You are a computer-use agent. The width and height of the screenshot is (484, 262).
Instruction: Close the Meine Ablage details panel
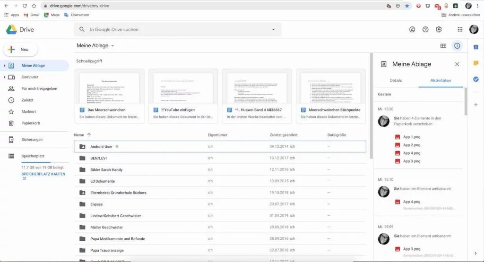[457, 64]
